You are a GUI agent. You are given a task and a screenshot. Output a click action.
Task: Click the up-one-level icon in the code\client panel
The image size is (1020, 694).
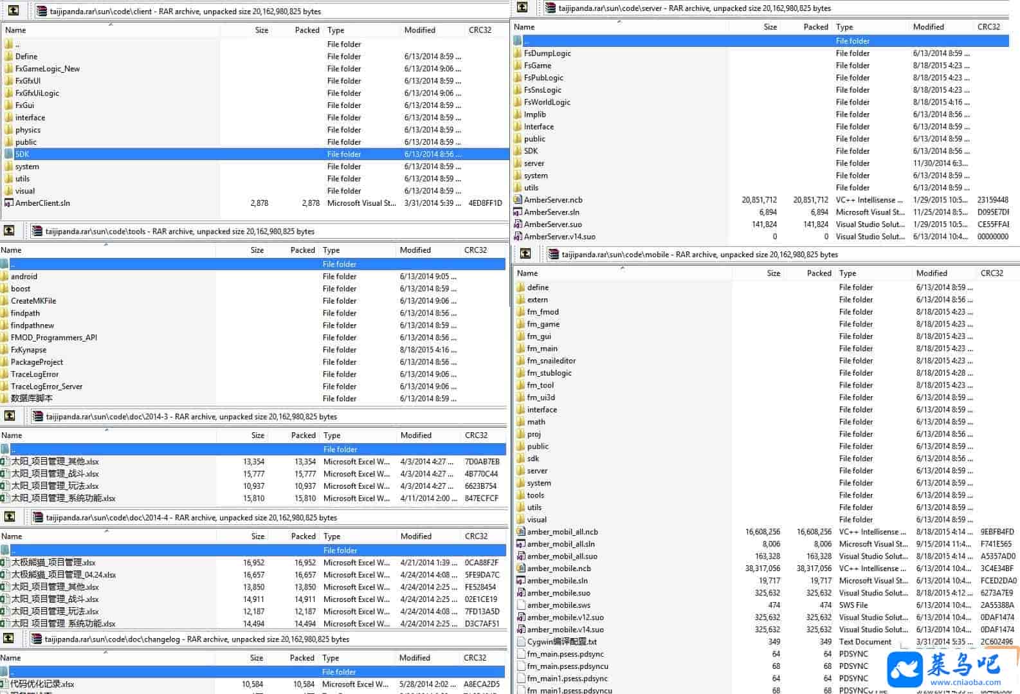coord(13,10)
